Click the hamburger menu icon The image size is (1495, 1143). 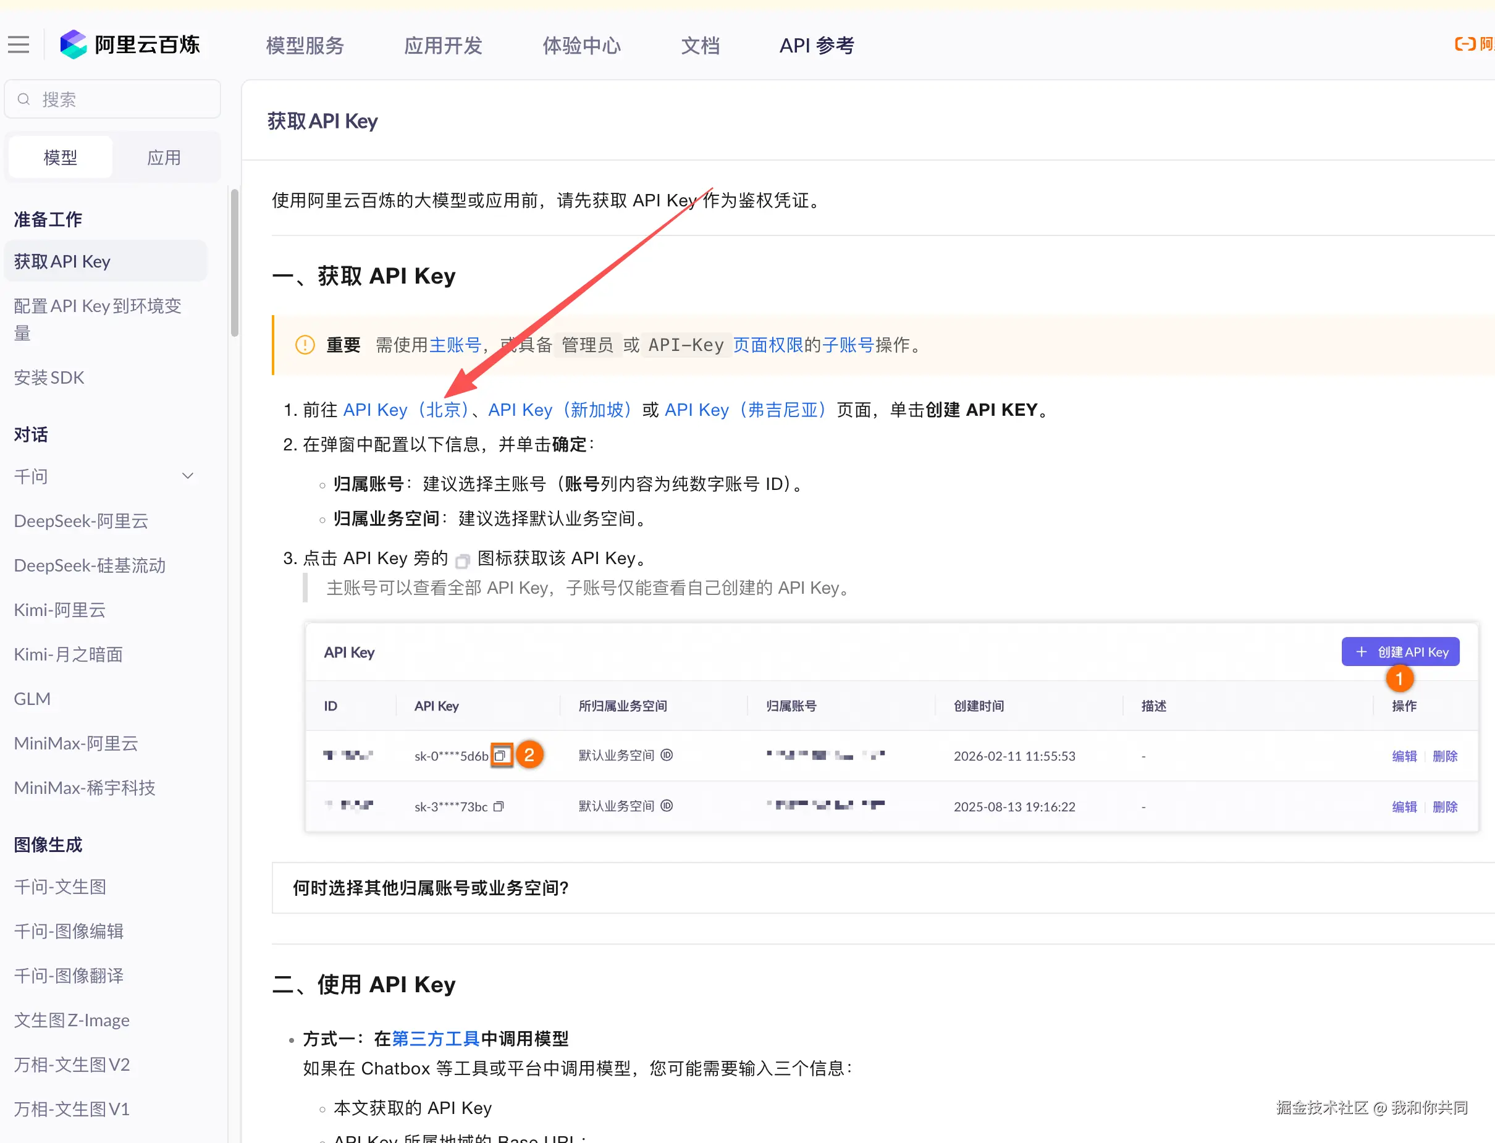click(19, 45)
